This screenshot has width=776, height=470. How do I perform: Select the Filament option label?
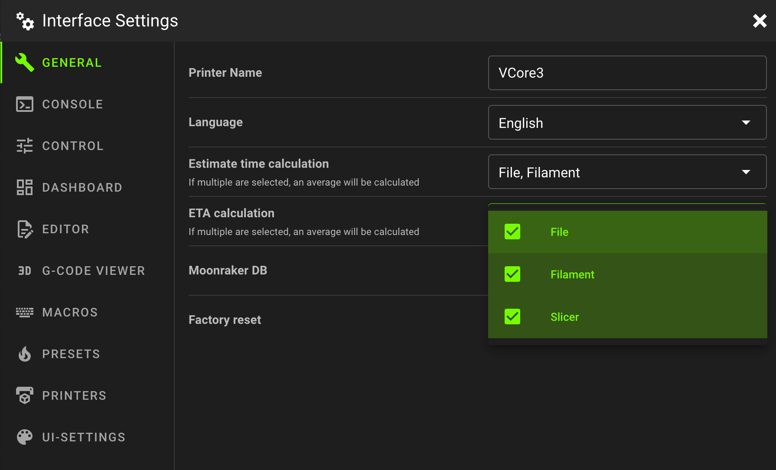(x=572, y=274)
